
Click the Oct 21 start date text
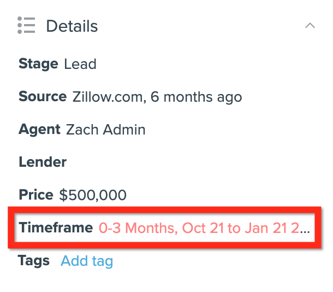(x=203, y=228)
